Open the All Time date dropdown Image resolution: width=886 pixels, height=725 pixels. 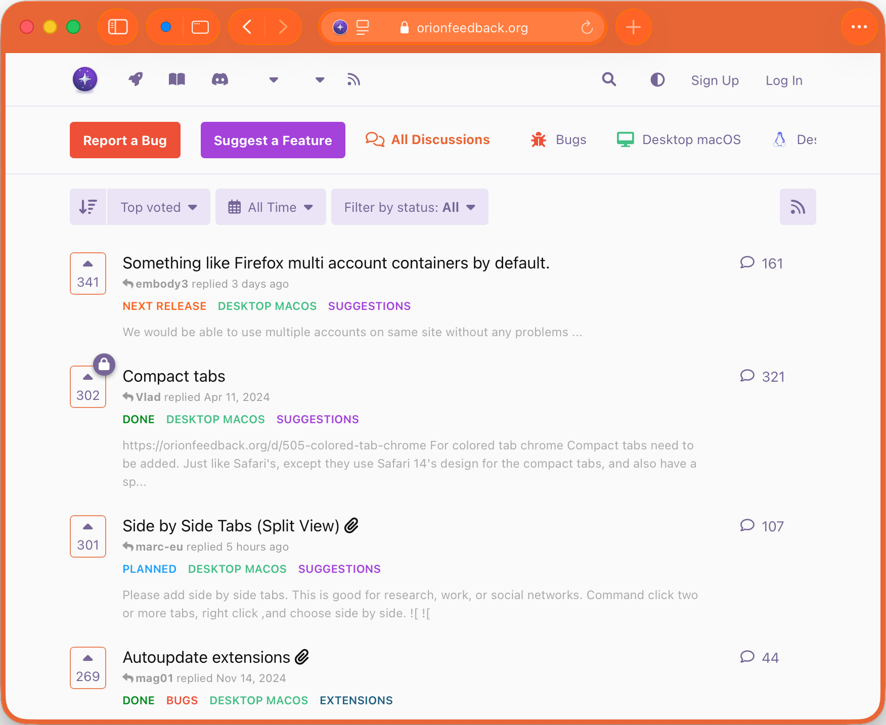coord(271,207)
